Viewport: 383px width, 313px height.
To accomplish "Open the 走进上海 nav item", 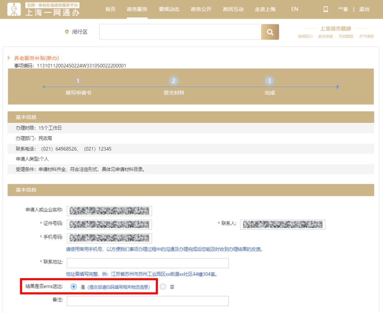I will pyautogui.click(x=265, y=9).
